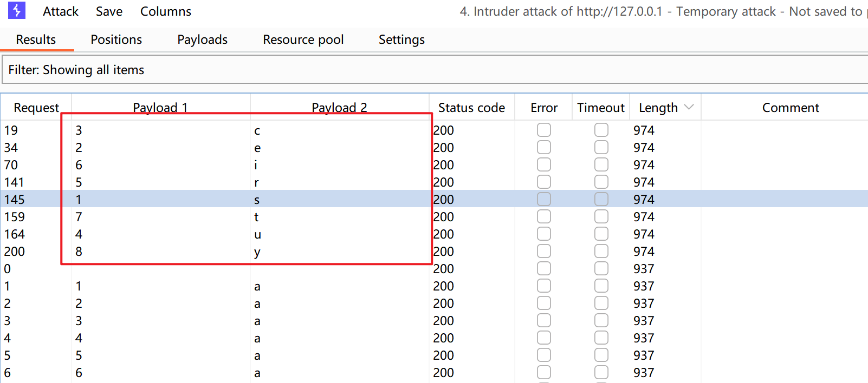Toggle Error checkbox for request 19
Image resolution: width=868 pixels, height=383 pixels.
544,130
